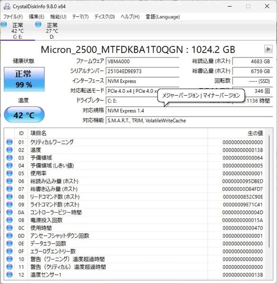Open the ヘルプ(H) menu

point(130,17)
